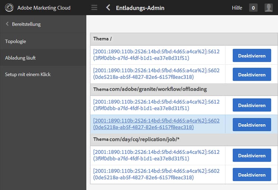Toggle the hamburger menu icon
This screenshot has height=190, width=278.
pos(94,8)
